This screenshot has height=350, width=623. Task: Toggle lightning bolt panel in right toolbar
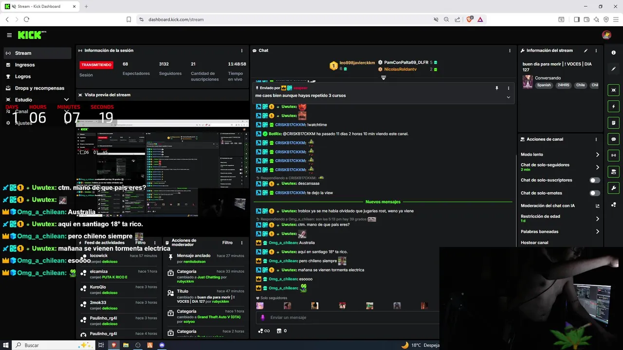pos(614,106)
